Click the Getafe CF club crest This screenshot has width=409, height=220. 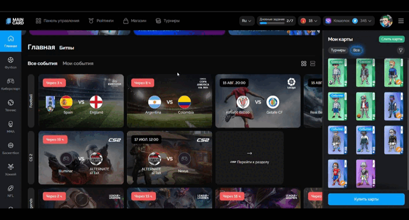point(273,102)
